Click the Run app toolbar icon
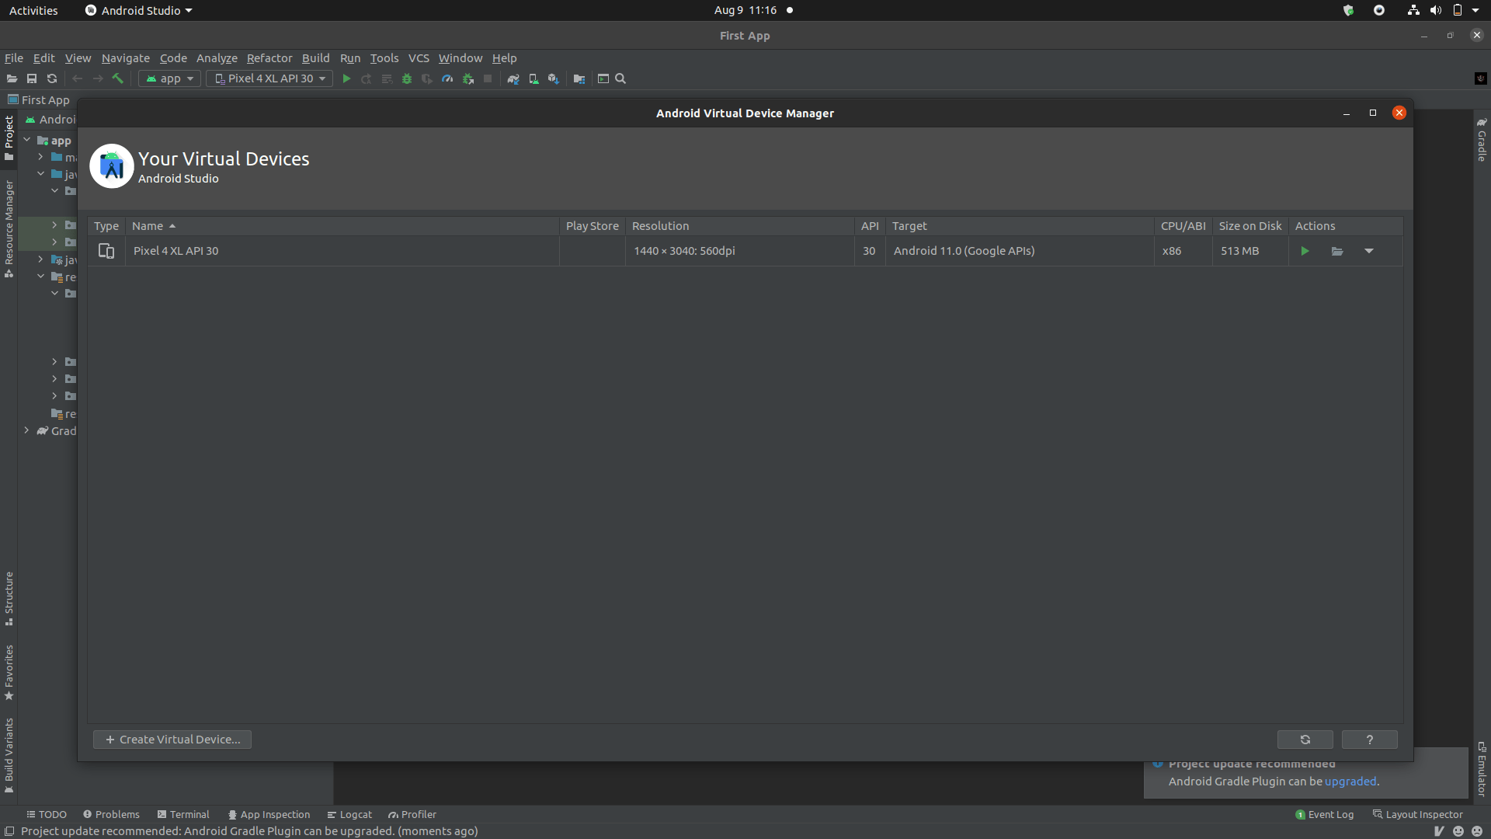Screen dimensions: 1491x839 [346, 78]
